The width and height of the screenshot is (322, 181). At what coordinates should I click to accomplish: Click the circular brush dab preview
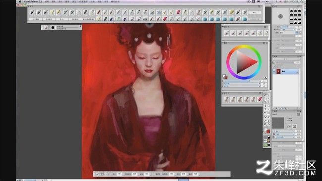280,16
